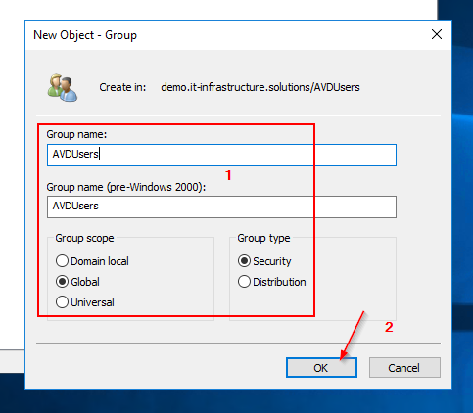
Task: Click the Create in path text
Action: (x=260, y=87)
